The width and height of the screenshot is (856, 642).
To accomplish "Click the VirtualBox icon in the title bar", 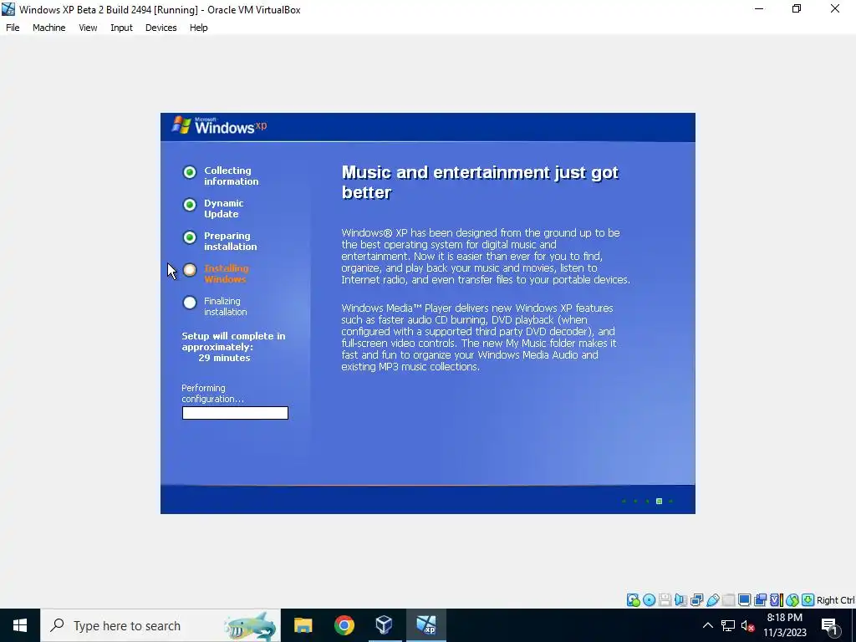I will coord(8,8).
